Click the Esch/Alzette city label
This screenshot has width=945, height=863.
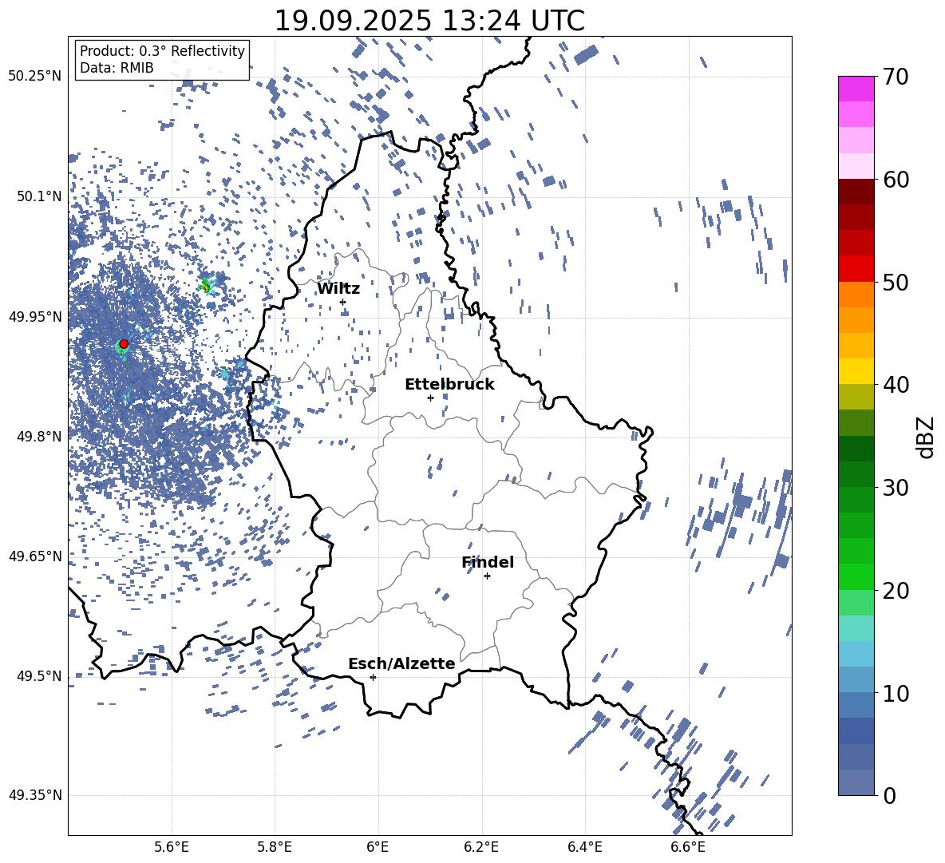click(401, 663)
